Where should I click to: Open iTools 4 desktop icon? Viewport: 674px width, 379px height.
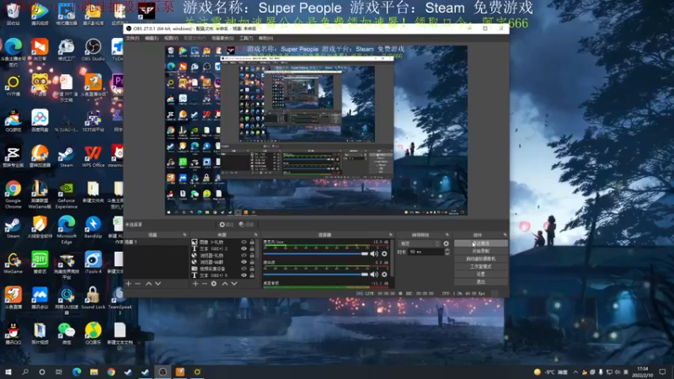[93, 263]
